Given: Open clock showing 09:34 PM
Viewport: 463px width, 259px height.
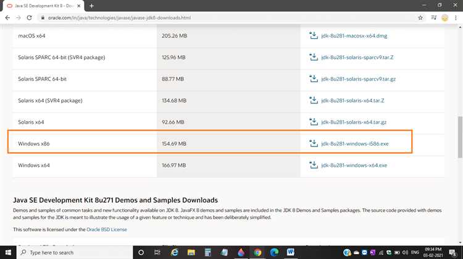Looking at the screenshot, I should point(433,252).
